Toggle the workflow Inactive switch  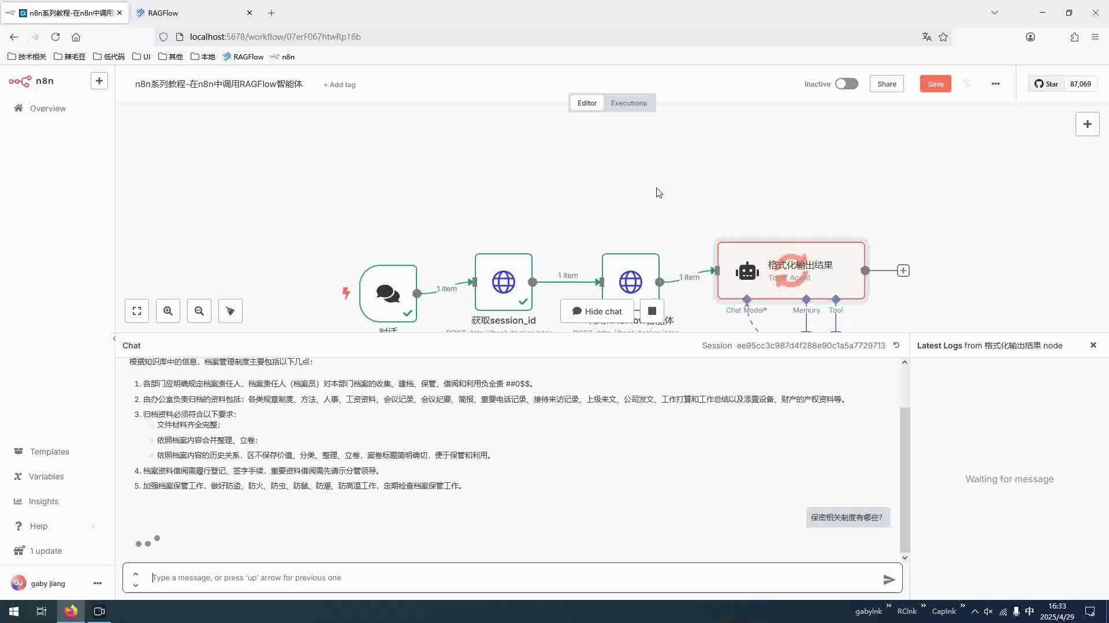pos(846,84)
